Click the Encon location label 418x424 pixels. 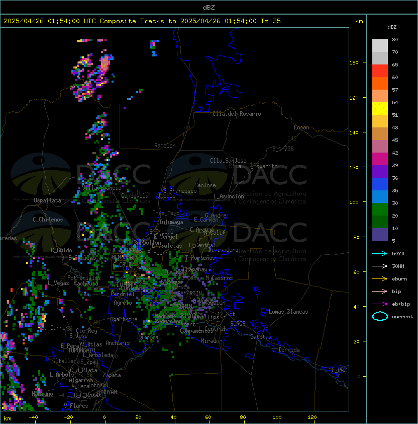pyautogui.click(x=301, y=127)
